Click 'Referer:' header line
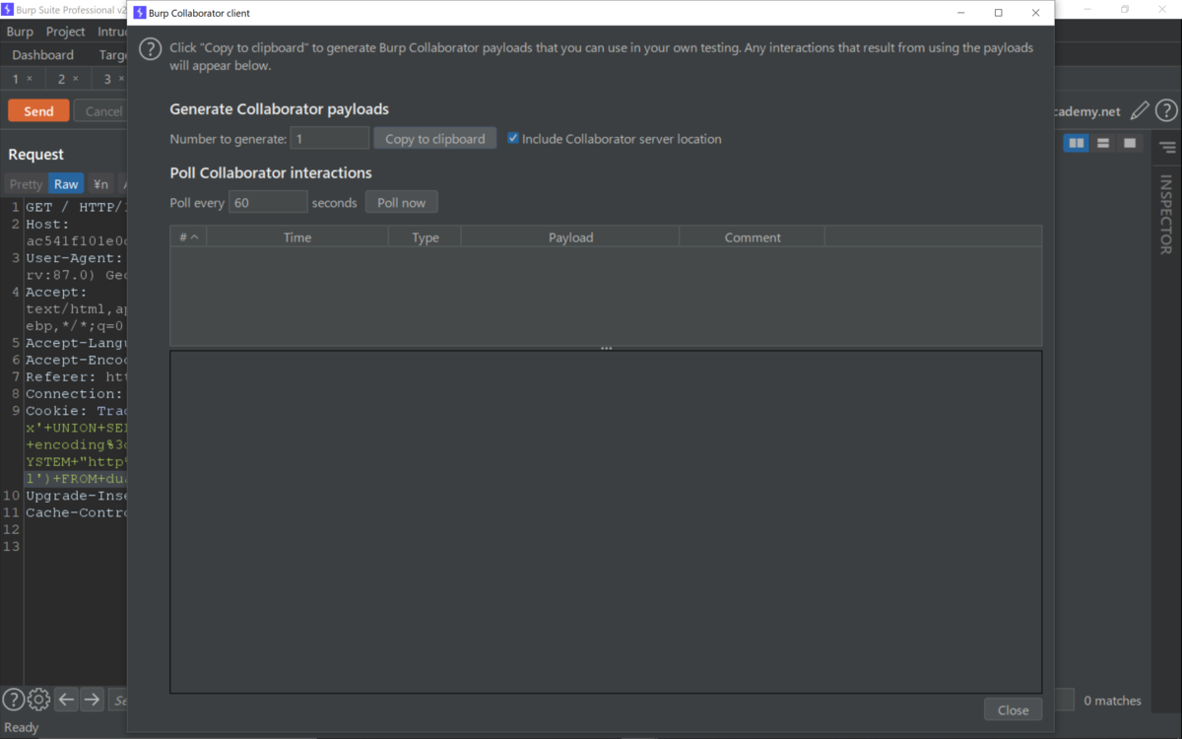The width and height of the screenshot is (1182, 739). 76,377
